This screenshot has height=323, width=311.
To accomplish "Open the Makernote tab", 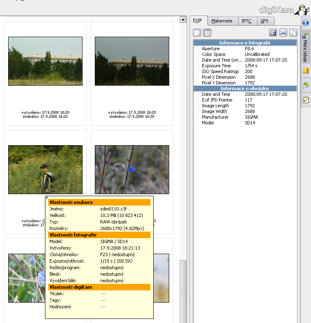I will [x=223, y=21].
